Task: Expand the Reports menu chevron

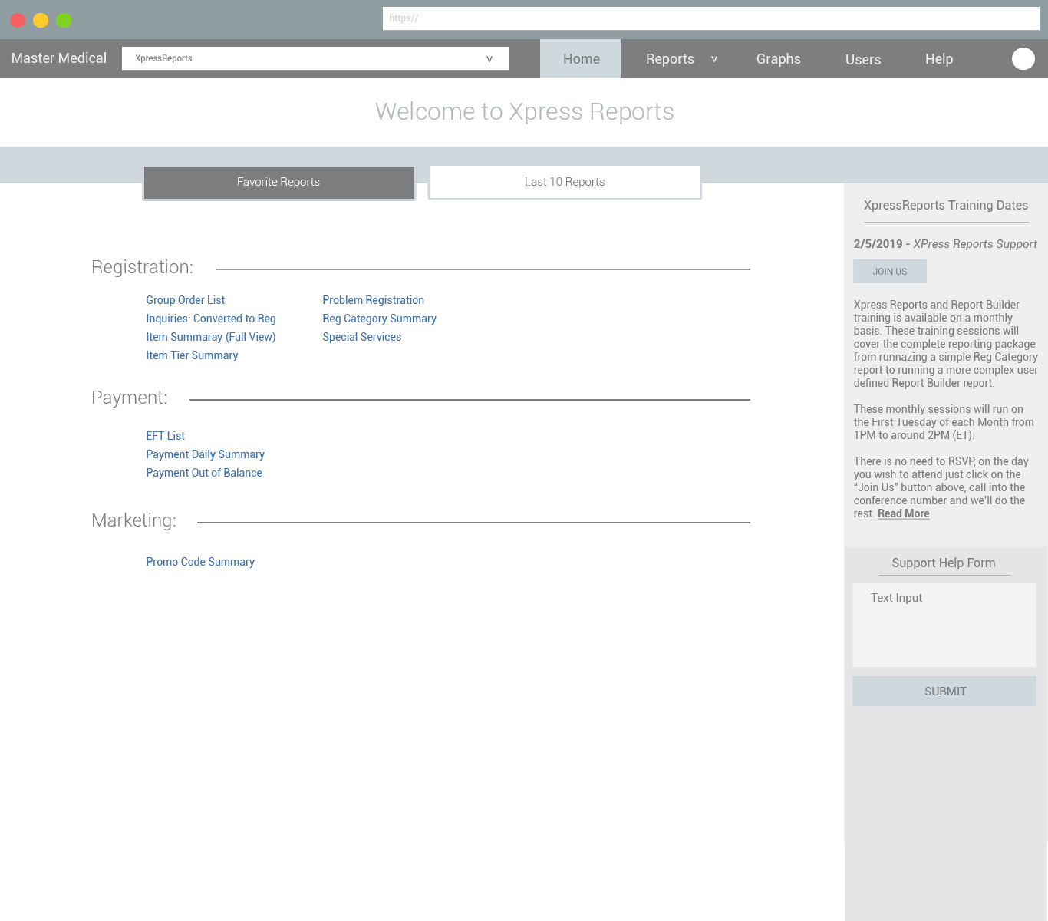Action: [x=713, y=59]
